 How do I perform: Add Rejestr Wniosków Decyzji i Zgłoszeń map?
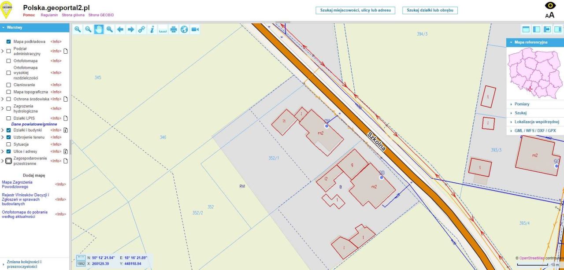pyautogui.click(x=25, y=200)
